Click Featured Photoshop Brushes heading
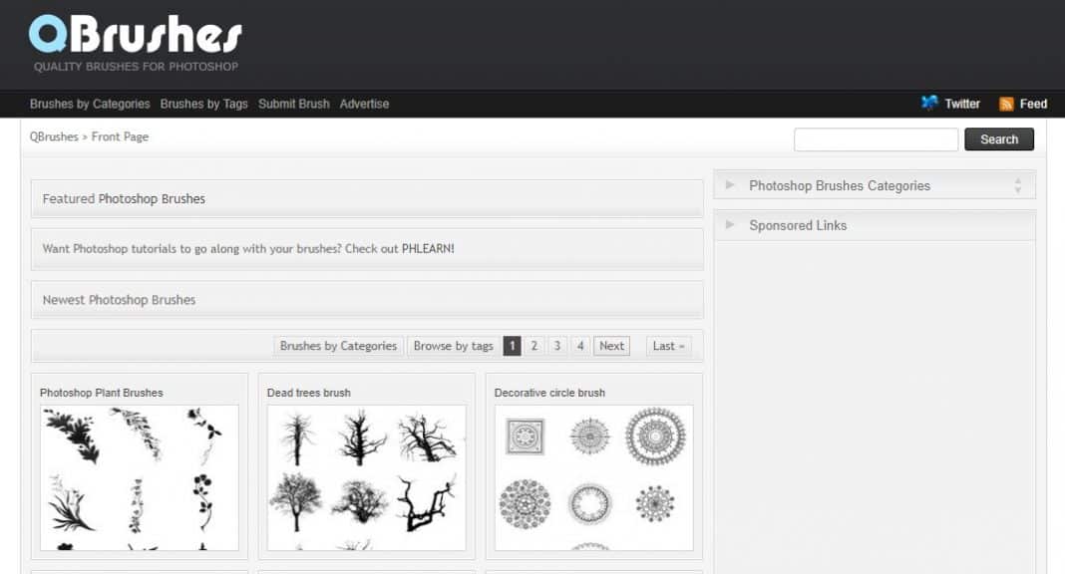The image size is (1065, 574). 124,198
